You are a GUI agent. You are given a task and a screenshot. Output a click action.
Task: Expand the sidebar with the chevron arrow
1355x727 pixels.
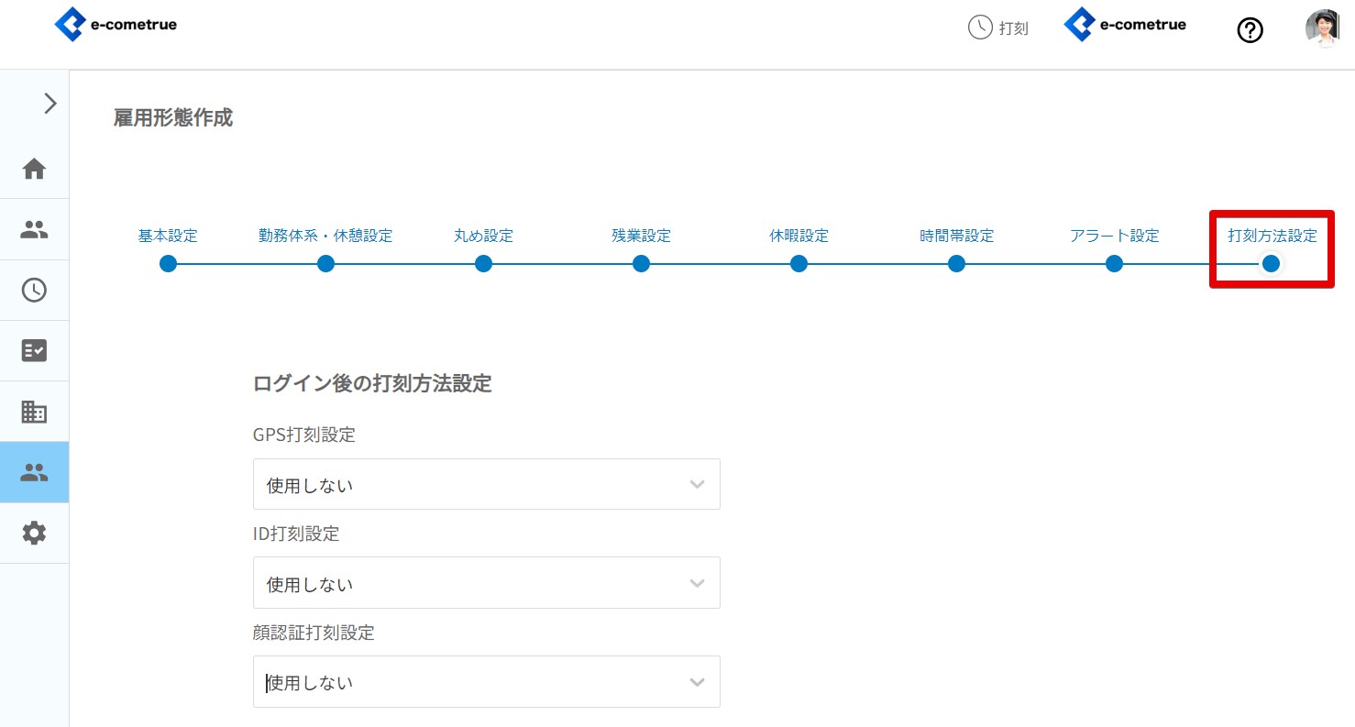click(50, 104)
